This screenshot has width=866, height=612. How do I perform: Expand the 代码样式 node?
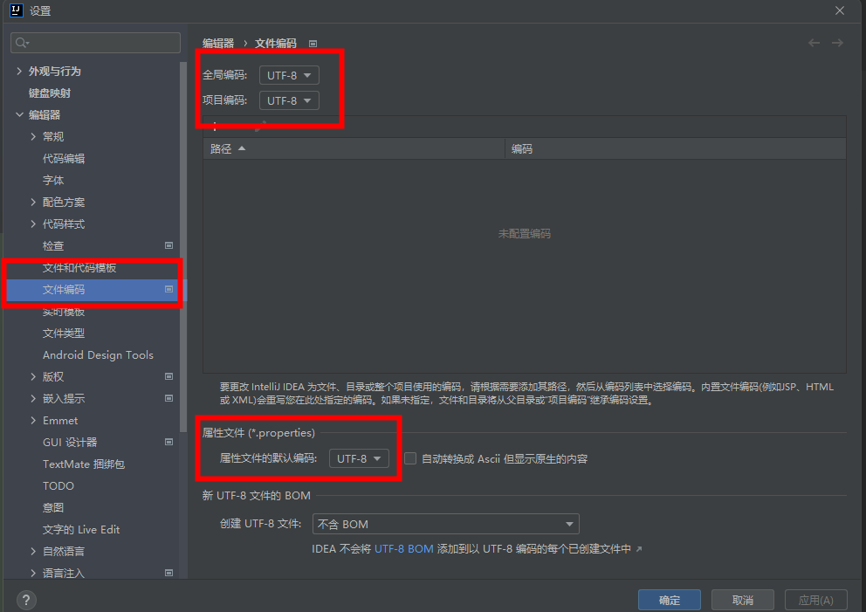tap(33, 223)
